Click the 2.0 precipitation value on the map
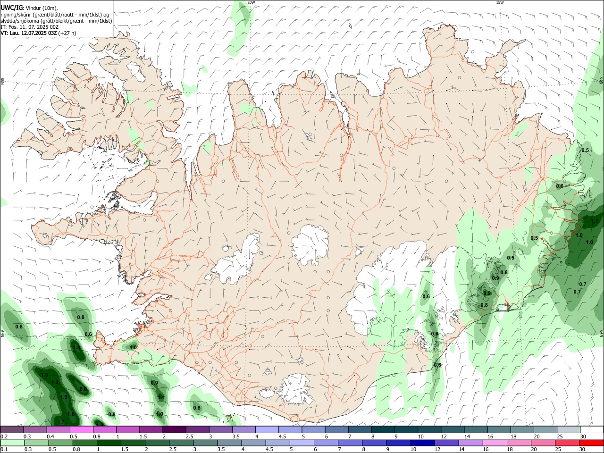Screen dimensions: 604x453 [83, 389]
